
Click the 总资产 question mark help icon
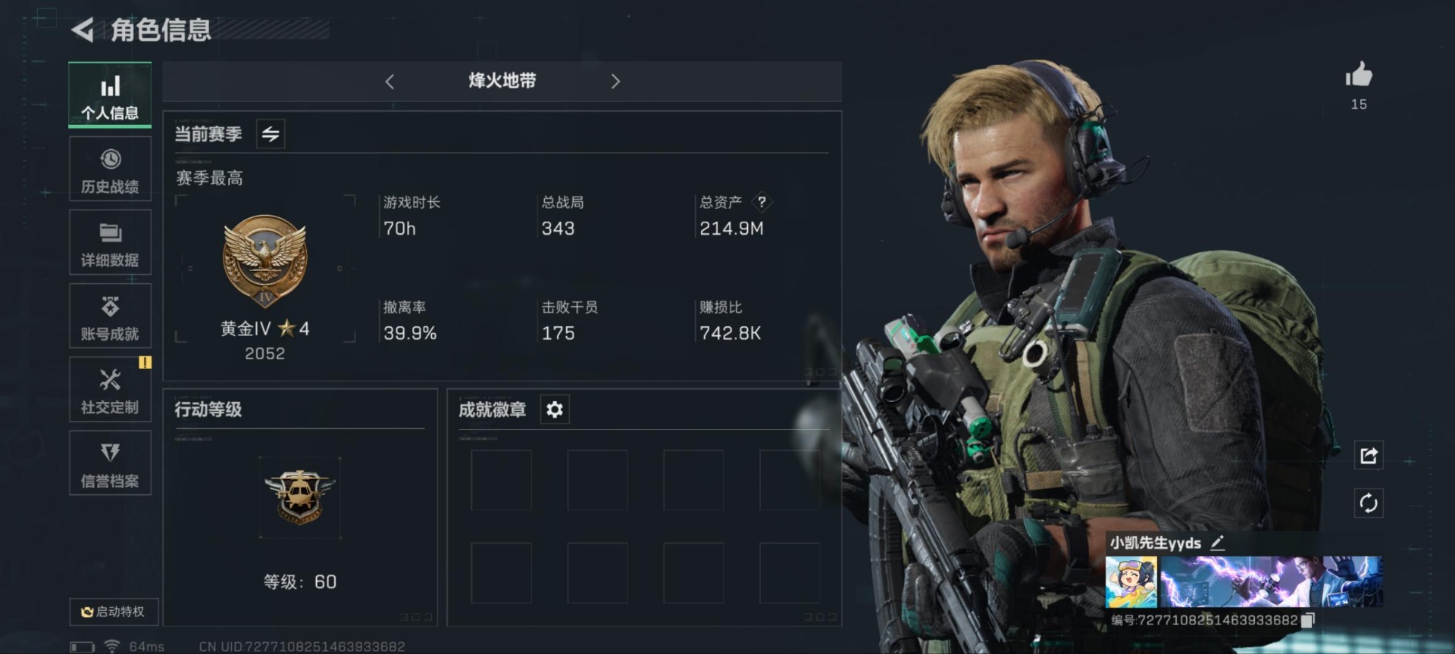(762, 201)
